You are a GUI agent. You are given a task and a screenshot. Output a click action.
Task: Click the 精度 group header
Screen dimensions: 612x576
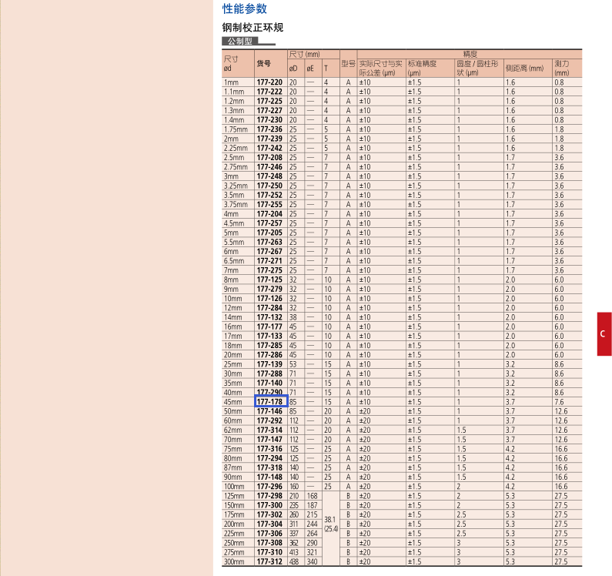470,54
